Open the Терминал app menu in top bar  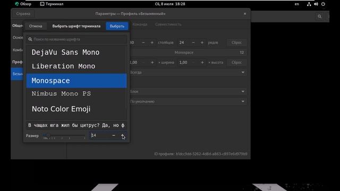pyautogui.click(x=52, y=4)
